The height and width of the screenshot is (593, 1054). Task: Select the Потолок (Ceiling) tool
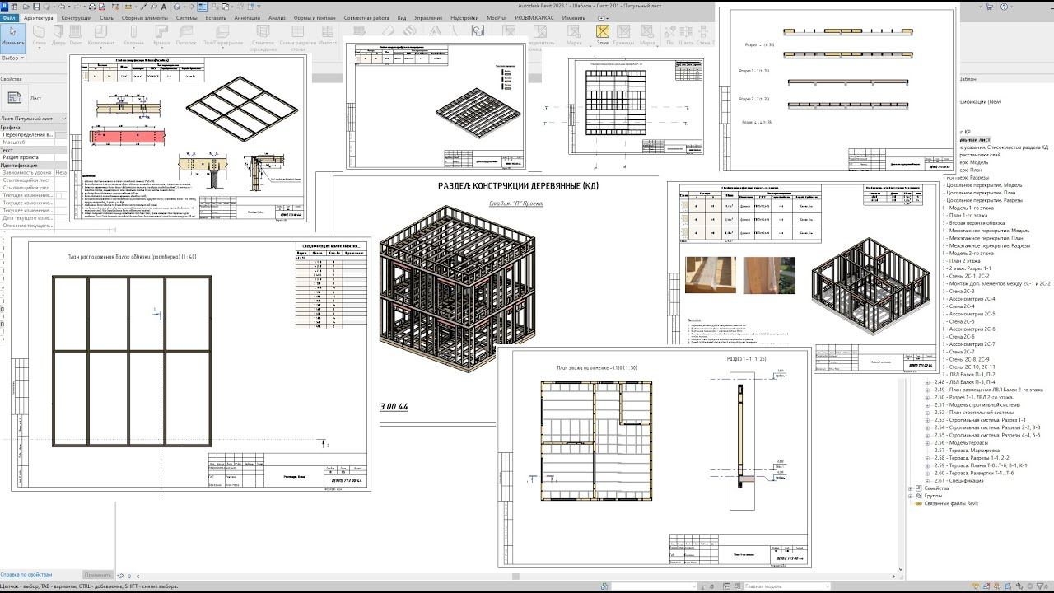tap(186, 35)
